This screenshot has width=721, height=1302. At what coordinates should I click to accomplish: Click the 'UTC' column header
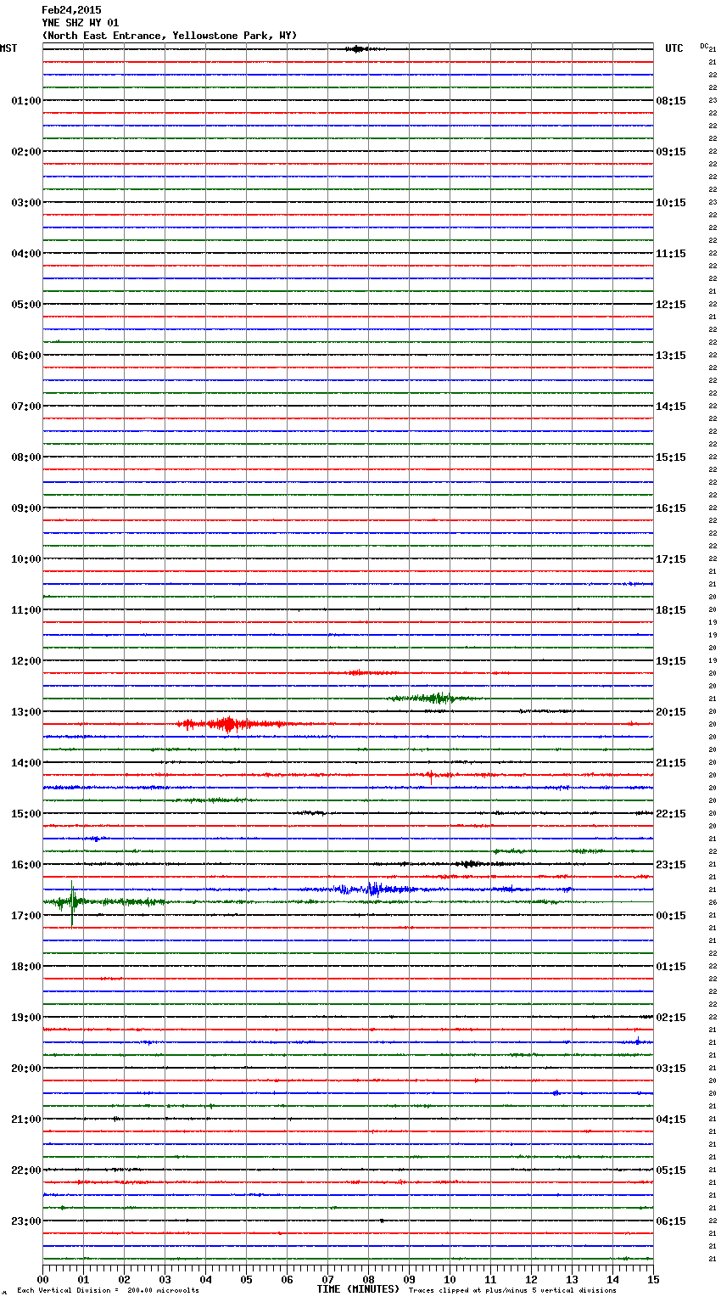click(674, 48)
